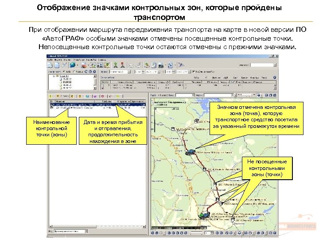
Task: Click the report sheet icon beside hand icon
Action: [154, 65]
